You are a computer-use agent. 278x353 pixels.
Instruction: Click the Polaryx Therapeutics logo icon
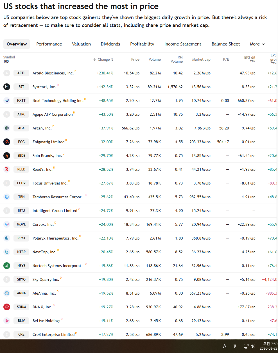[7, 238]
